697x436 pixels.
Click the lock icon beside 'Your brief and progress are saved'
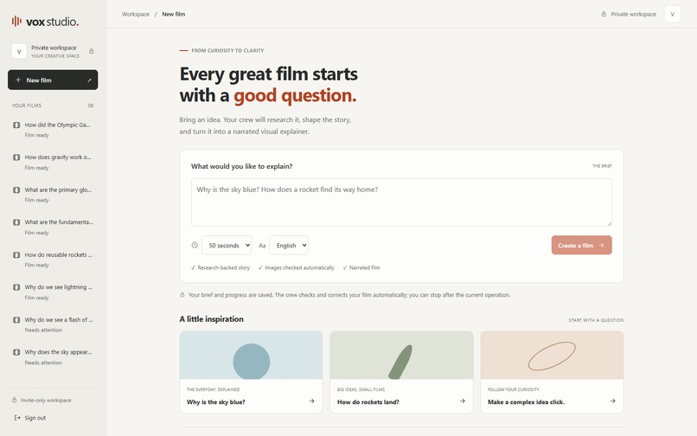point(182,294)
